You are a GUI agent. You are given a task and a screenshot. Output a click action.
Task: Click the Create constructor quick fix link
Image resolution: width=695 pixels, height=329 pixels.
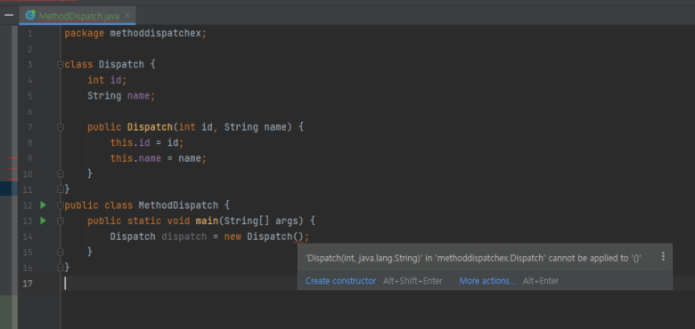[x=340, y=281]
